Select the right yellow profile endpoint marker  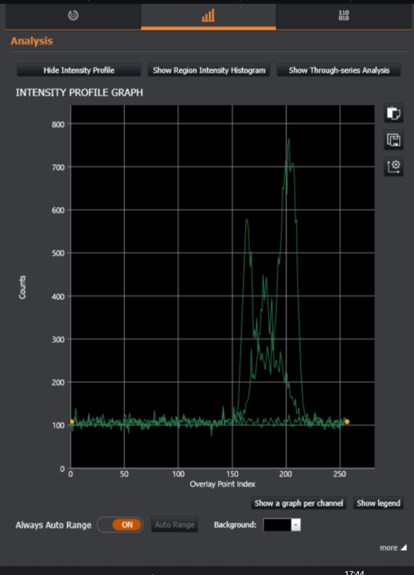click(347, 422)
